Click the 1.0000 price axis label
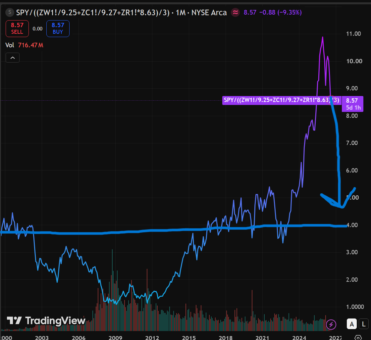Image resolution: width=371 pixels, height=340 pixels. click(355, 307)
